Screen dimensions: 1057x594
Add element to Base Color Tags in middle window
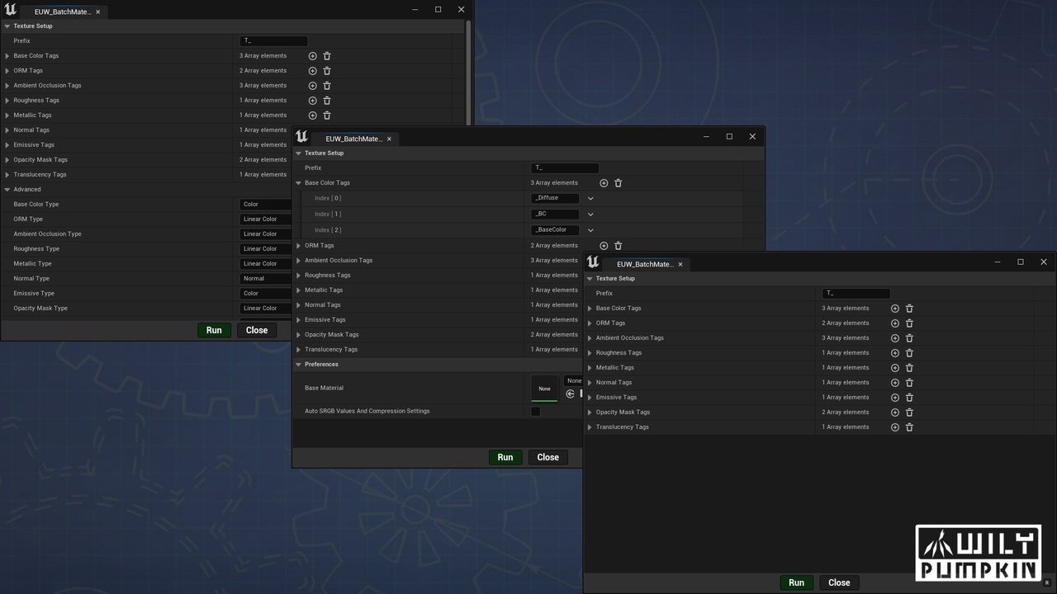tap(604, 183)
